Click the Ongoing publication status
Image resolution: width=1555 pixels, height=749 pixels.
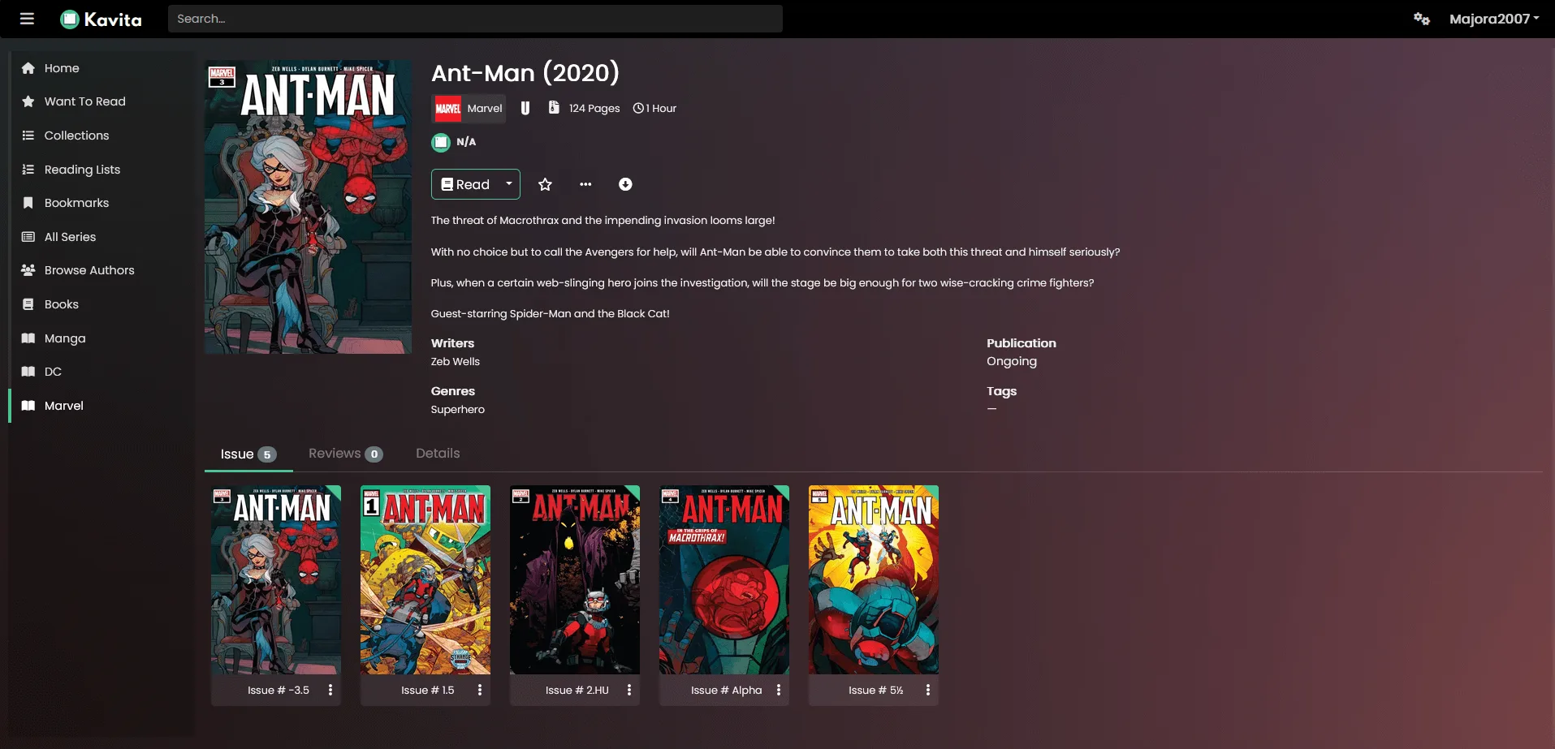point(1012,361)
